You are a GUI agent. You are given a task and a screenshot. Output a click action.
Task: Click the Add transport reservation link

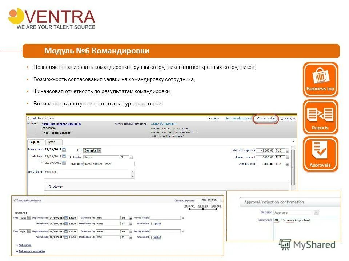click(31, 251)
